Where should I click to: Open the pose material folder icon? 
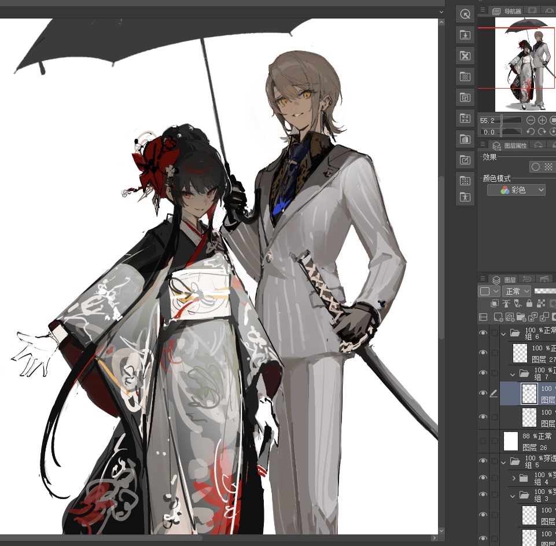pos(465,197)
